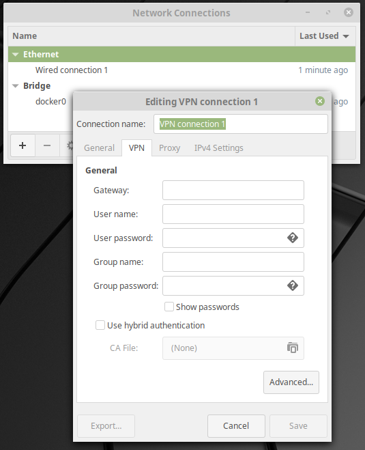365x450 pixels.
Task: Collapse the Ethernet group
Action: pos(16,54)
